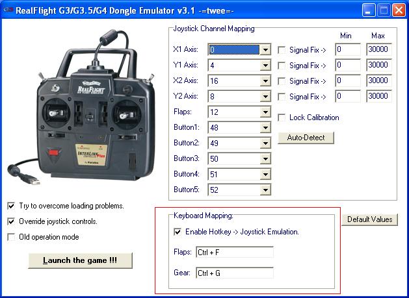This screenshot has height=298, width=409.
Task: Expand the Button3 mapping dropdown
Action: point(265,158)
